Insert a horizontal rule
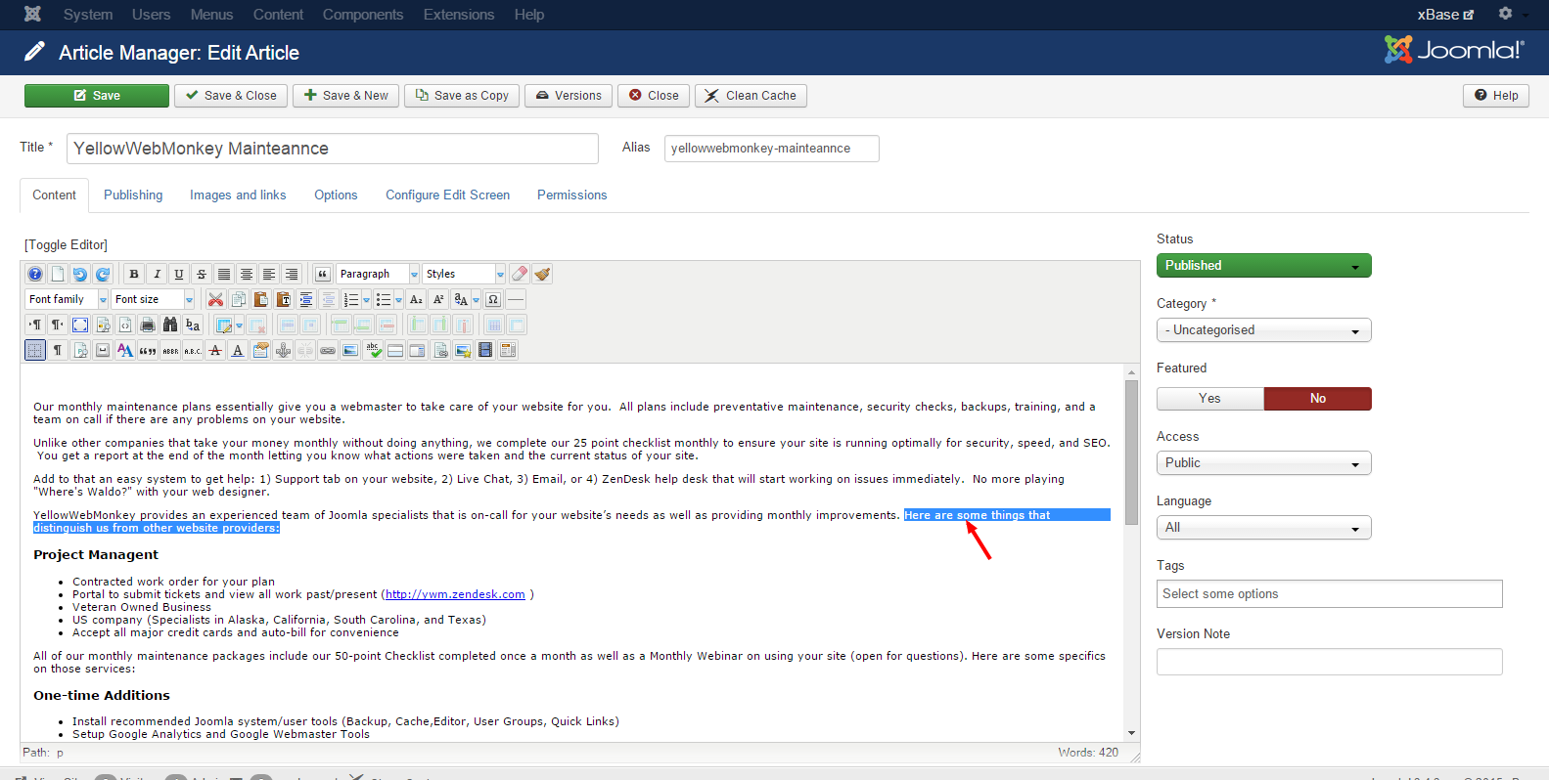 [x=516, y=299]
